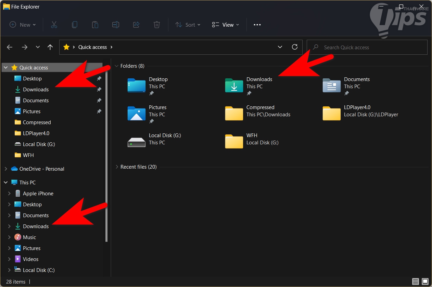This screenshot has width=432, height=287.
Task: Open the address bar history dropdown
Action: tap(280, 47)
